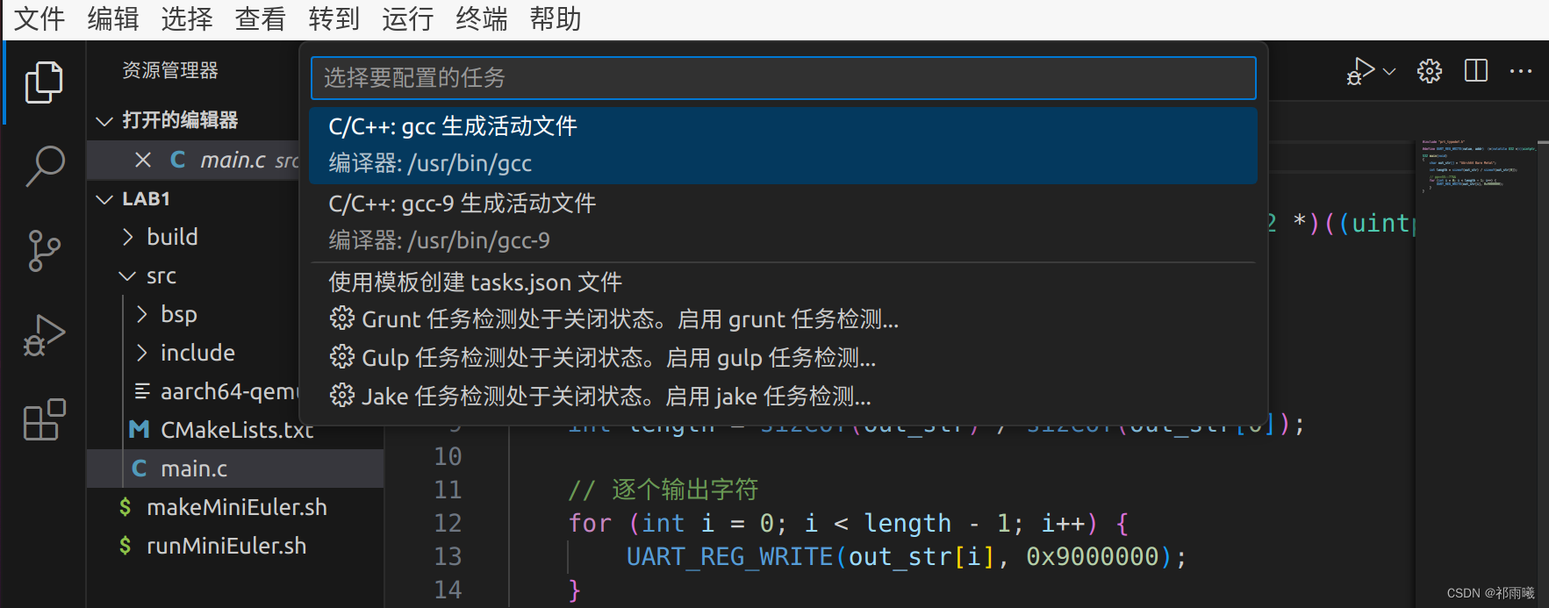Select the C/C++: gcc-9 生成活动文件 task
Screen dimensions: 1549x608
point(783,223)
